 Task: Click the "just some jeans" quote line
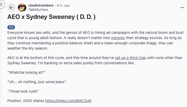pyautogui.click(x=37, y=82)
